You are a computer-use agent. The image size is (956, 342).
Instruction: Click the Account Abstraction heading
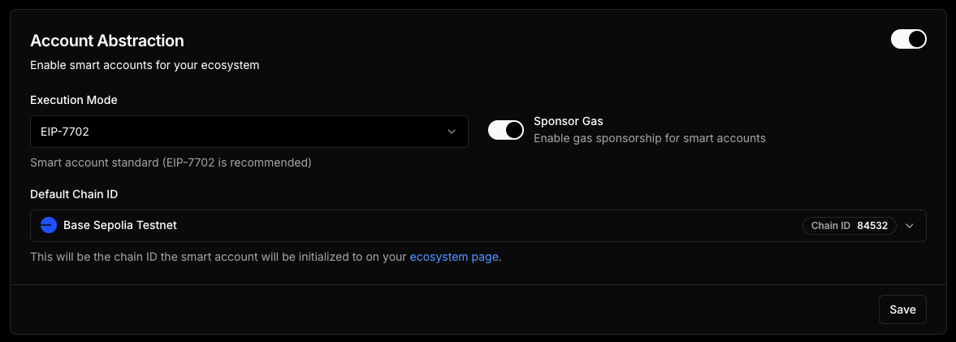point(107,40)
